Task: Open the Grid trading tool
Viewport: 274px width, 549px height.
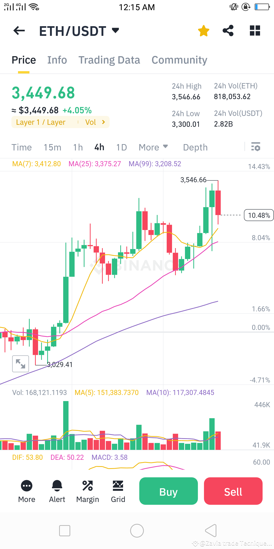Action: (118, 491)
